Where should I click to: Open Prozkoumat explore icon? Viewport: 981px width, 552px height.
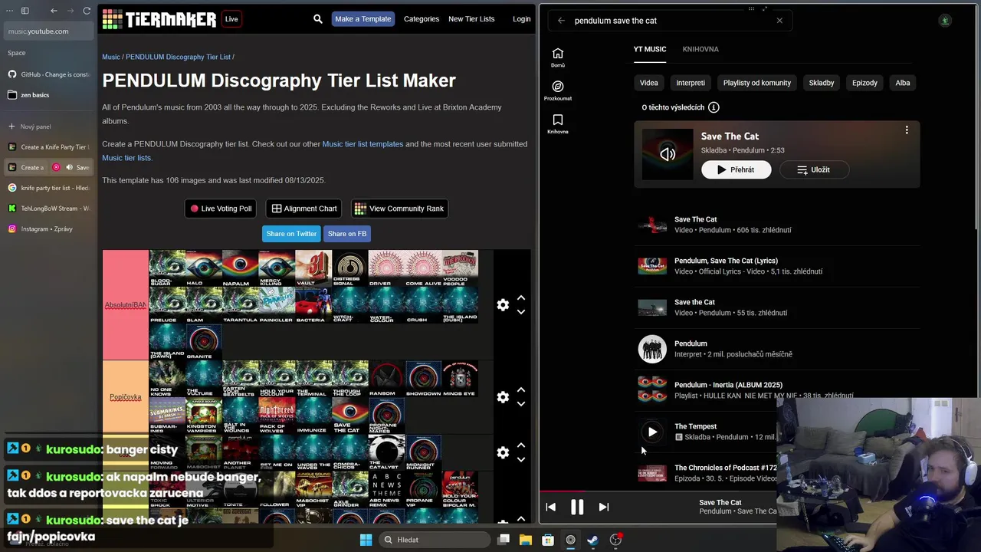558,90
